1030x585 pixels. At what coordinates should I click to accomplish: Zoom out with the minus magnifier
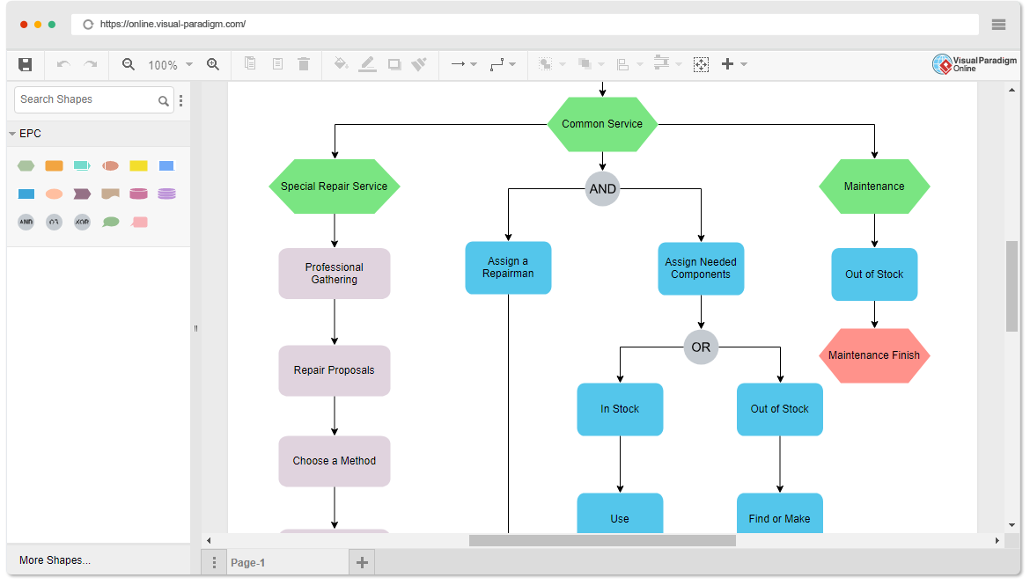pyautogui.click(x=129, y=64)
